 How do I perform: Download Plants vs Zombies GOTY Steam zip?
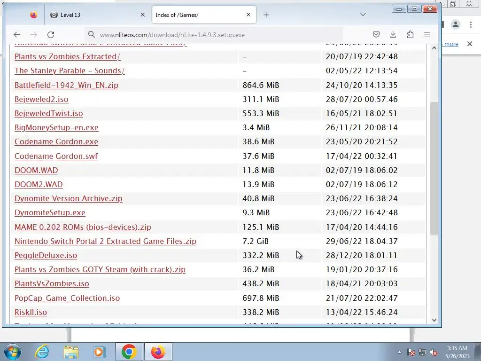coord(100,269)
